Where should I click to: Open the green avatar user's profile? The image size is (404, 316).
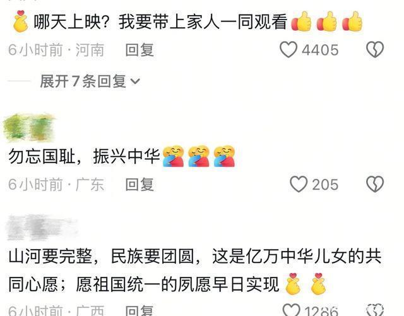coord(29,128)
